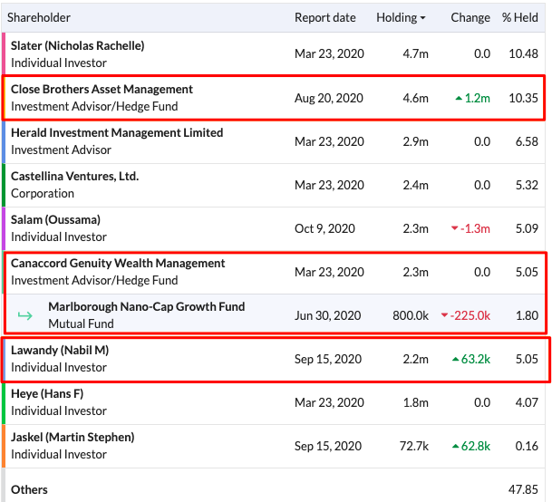
Task: Click the green up arrow next to 1.2m
Action: click(459, 98)
